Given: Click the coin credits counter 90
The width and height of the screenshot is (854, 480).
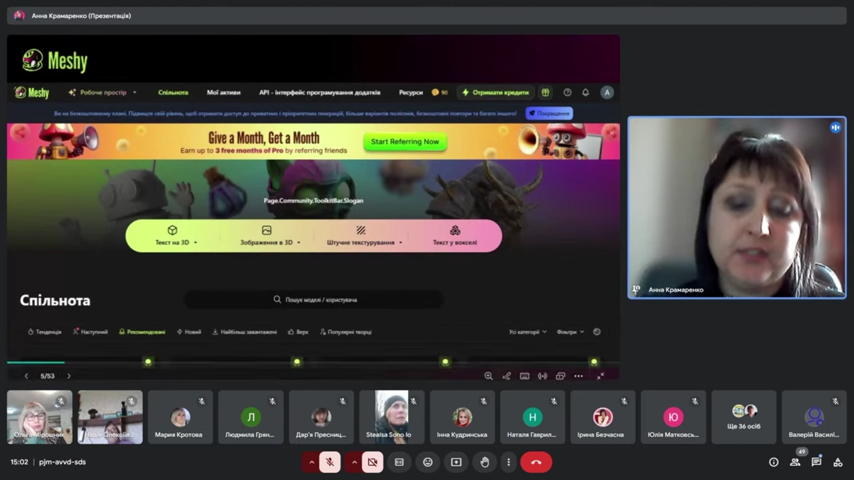Looking at the screenshot, I should [x=440, y=92].
